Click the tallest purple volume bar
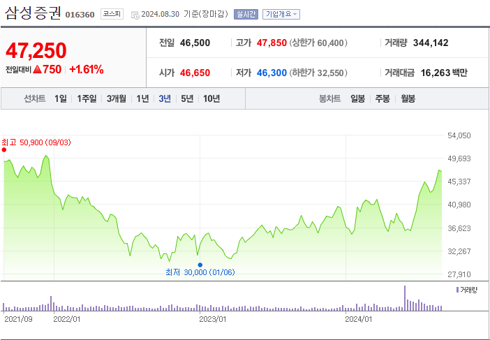Viewport: 490px width, 340px height. coord(405,298)
